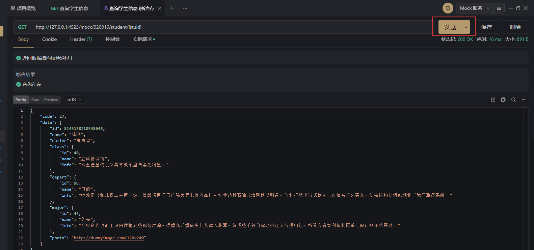The width and height of the screenshot is (534, 250).
Task: Open the Body response tab
Action: point(23,39)
